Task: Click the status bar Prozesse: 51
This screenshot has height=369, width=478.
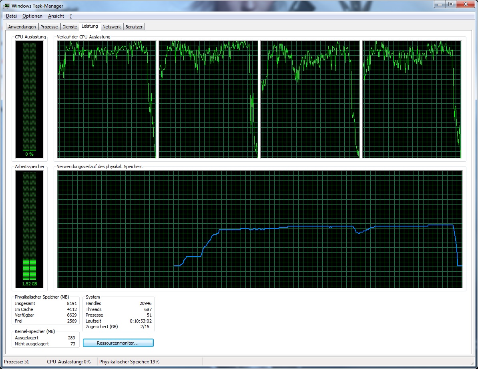Action: 16,362
